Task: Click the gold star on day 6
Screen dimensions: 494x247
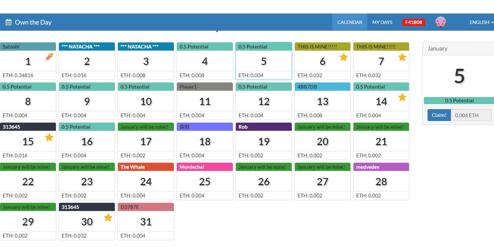Action: [343, 57]
